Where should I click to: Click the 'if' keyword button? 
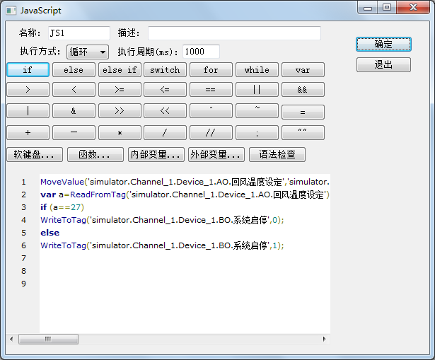(x=28, y=69)
